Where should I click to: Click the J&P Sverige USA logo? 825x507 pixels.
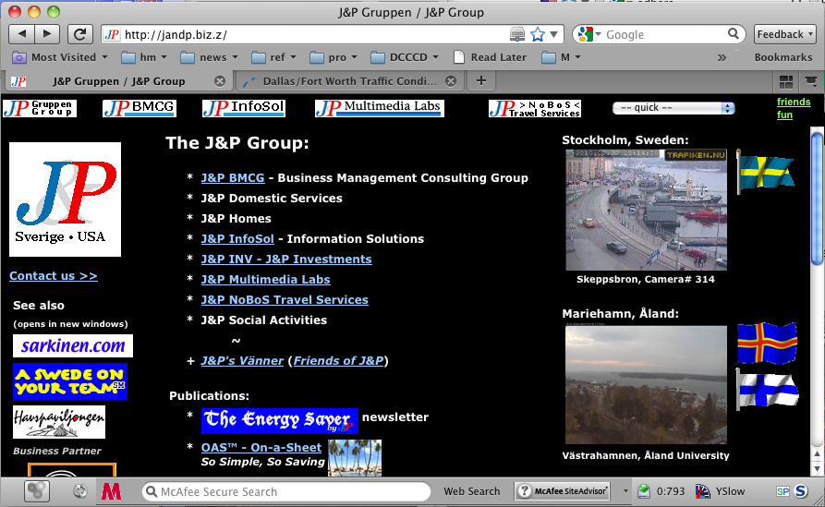[x=65, y=199]
